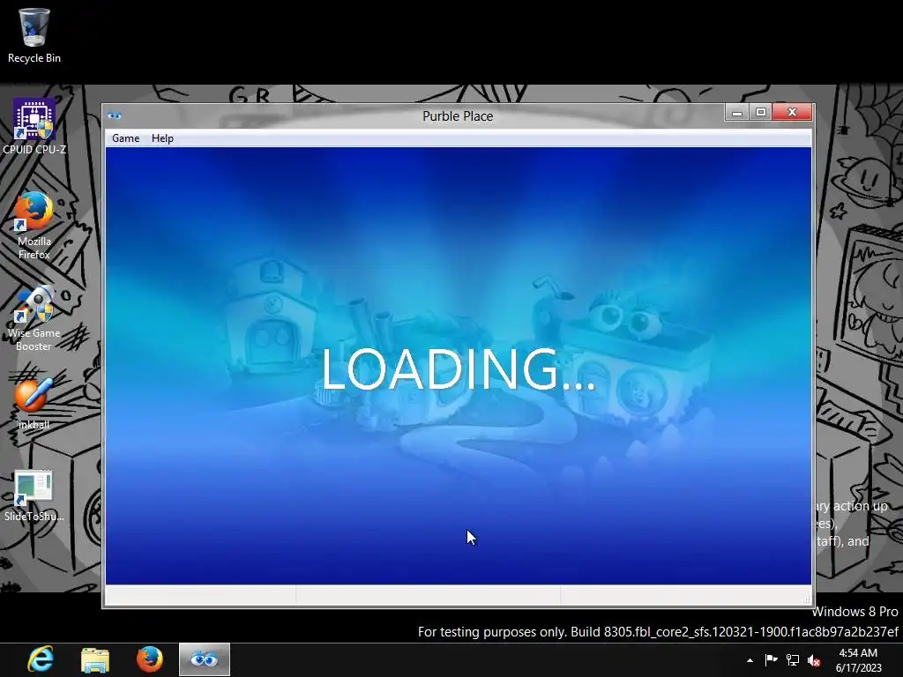
Task: Open the Help menu in Purble Place
Action: (x=162, y=138)
